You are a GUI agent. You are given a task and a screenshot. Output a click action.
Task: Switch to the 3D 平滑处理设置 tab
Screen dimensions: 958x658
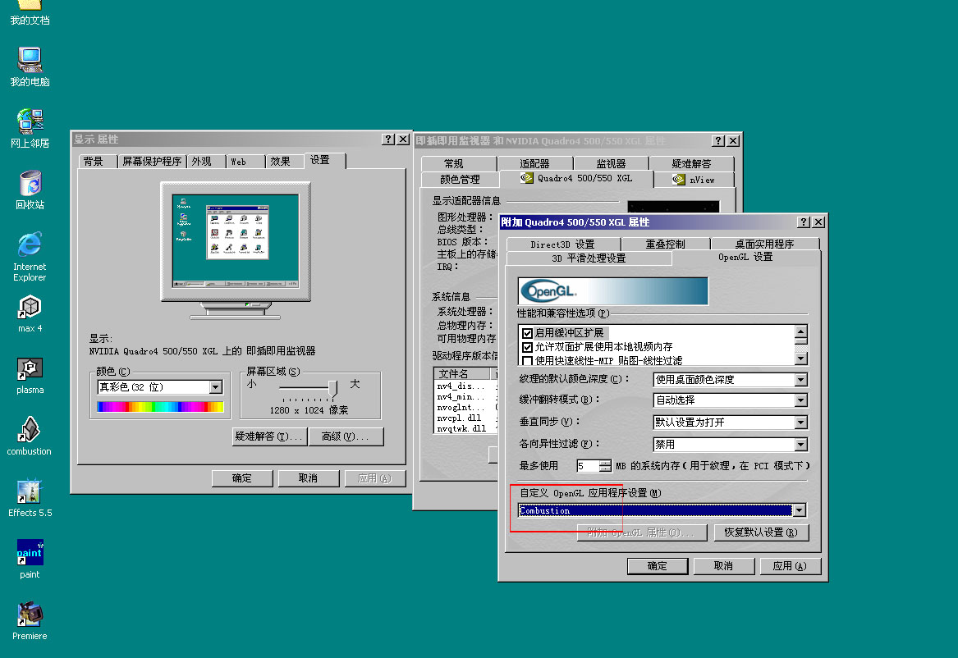point(589,258)
